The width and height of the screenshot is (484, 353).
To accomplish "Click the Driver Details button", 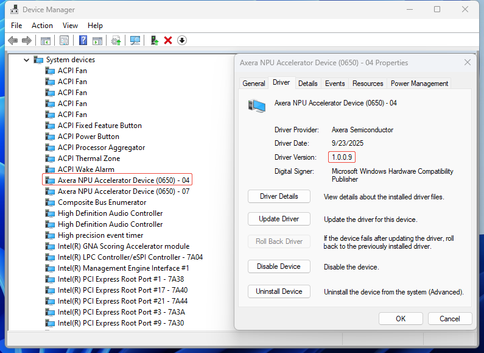I will coord(279,196).
